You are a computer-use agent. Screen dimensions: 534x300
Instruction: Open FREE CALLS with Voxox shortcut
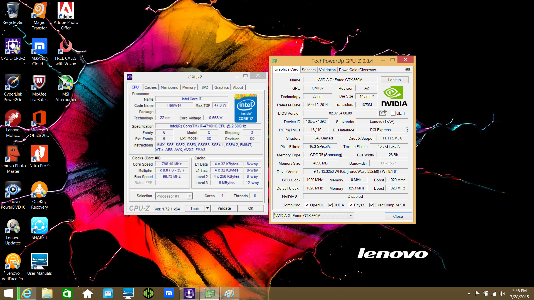[66, 52]
